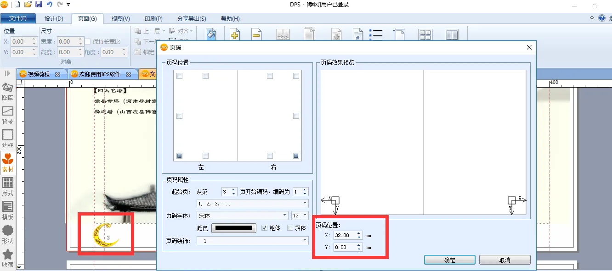Open the 收藏 favorites panel in sidebar
The height and width of the screenshot is (271, 612).
8,259
